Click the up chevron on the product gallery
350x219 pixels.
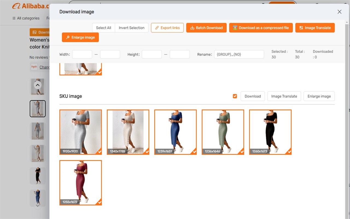pos(38,85)
